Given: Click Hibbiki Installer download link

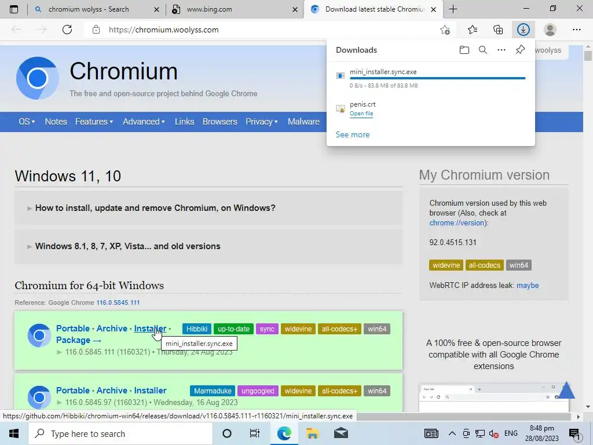Looking at the screenshot, I should [150, 329].
